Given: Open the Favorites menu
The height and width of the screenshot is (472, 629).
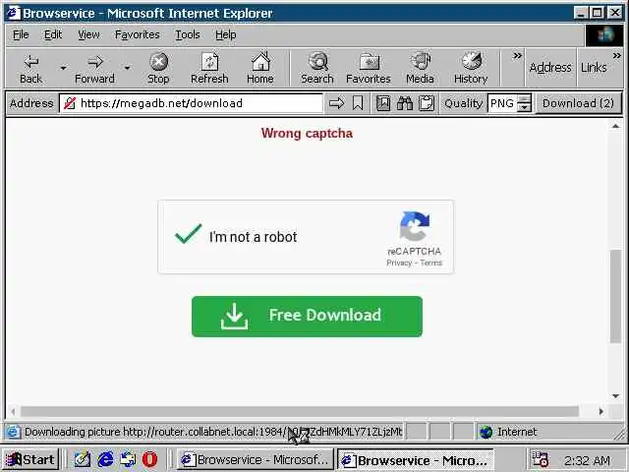Looking at the screenshot, I should pos(138,35).
